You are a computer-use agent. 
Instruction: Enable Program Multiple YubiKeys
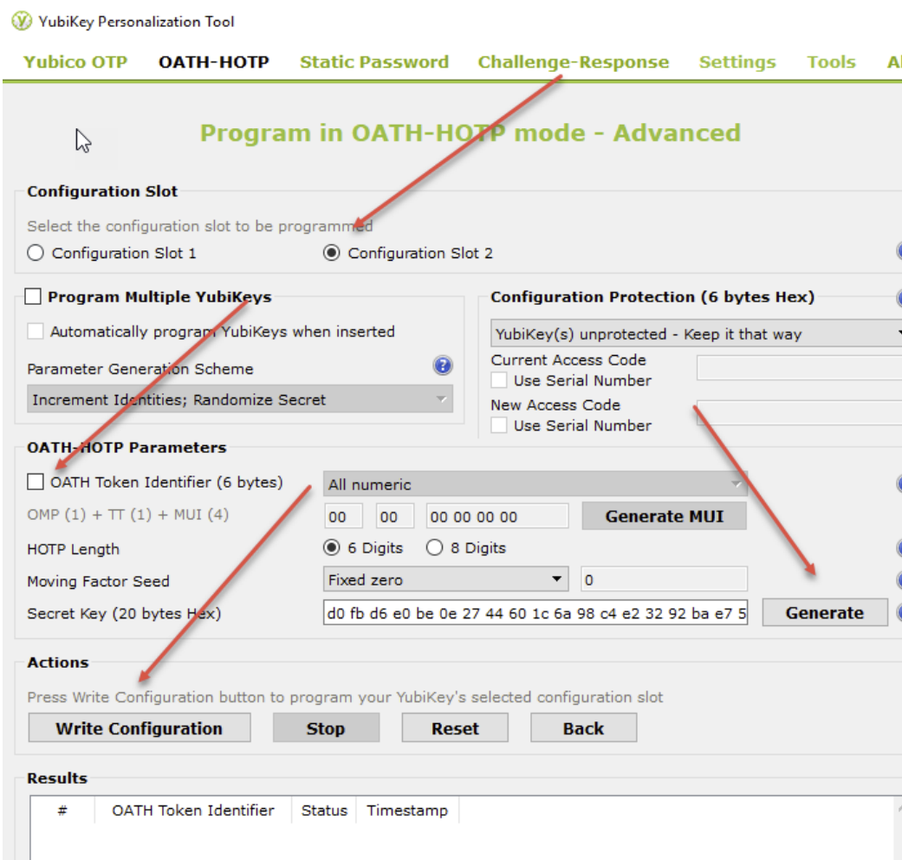pyautogui.click(x=34, y=297)
